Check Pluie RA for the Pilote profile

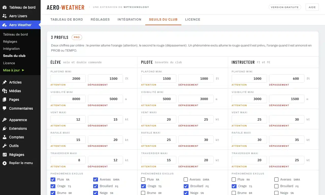click(143, 180)
